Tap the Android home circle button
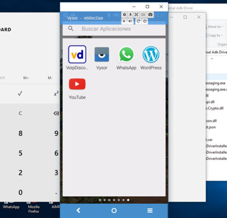The image size is (227, 218). [x=114, y=210]
